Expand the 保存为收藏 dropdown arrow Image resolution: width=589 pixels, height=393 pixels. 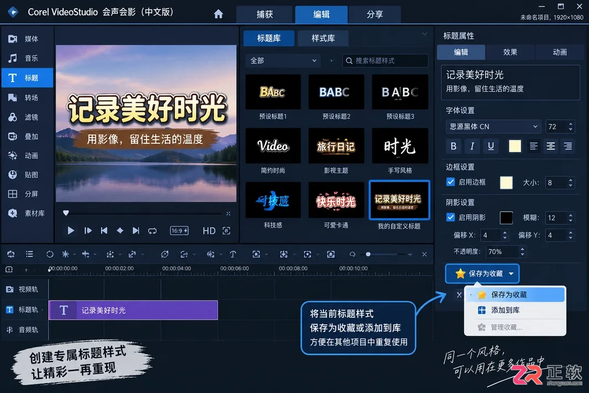(511, 274)
